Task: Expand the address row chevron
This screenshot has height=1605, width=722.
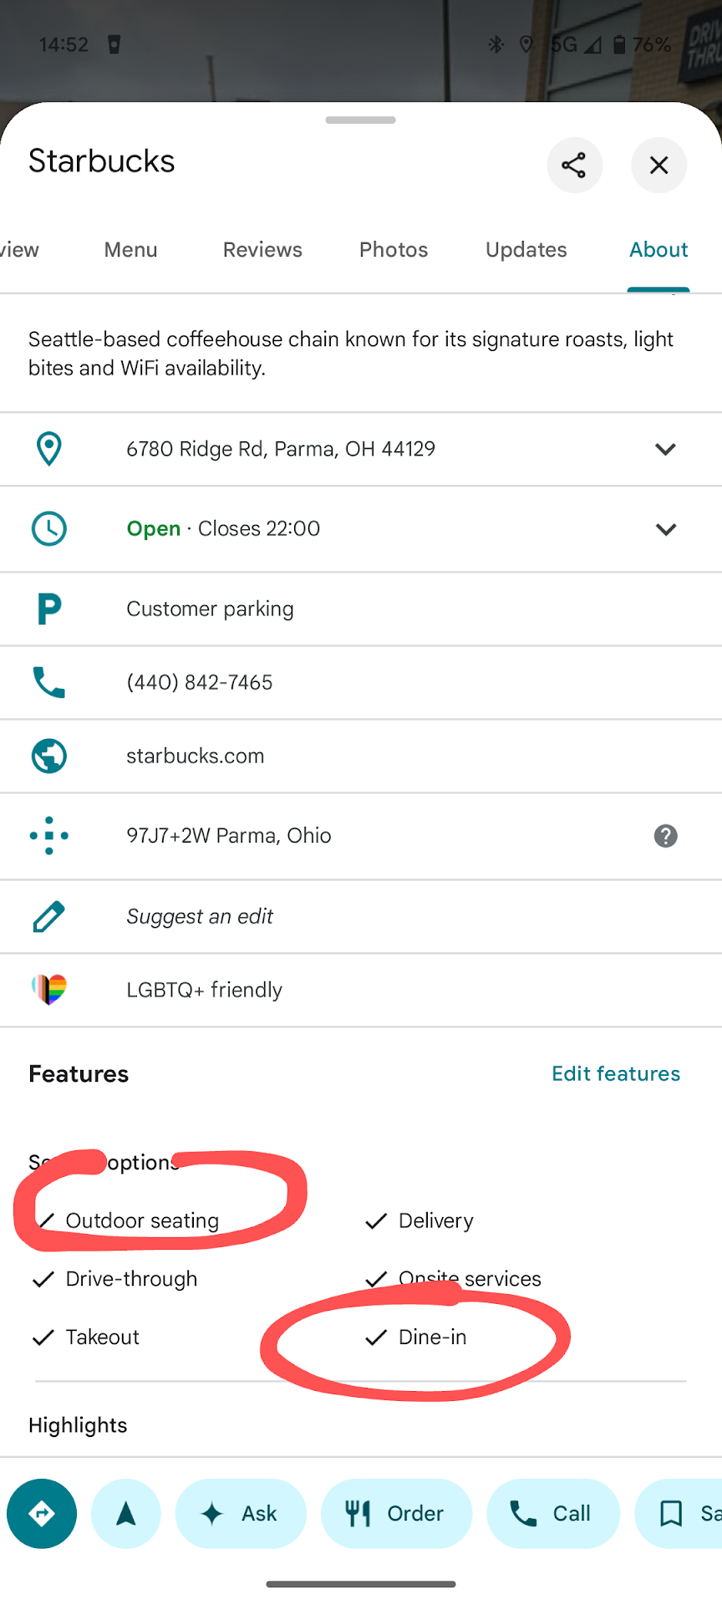Action: 665,449
